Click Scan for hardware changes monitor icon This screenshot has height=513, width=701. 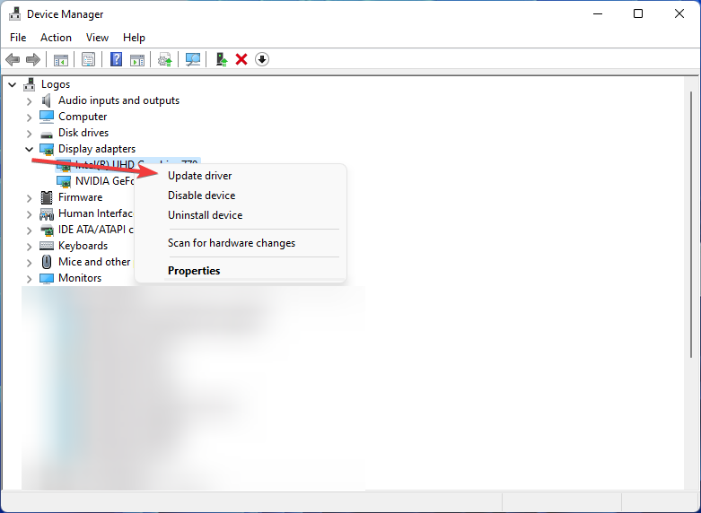coord(193,59)
